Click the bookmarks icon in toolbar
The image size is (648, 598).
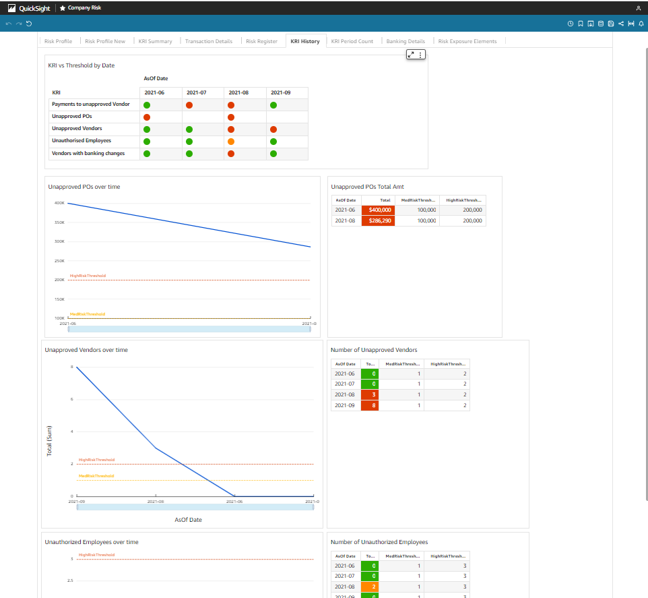point(581,24)
